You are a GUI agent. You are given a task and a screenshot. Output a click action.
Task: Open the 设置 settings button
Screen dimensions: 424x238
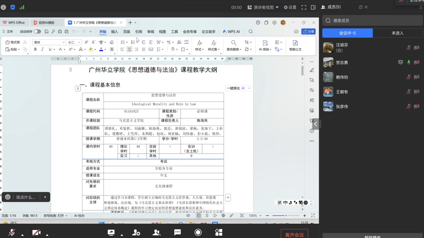coord(290,7)
